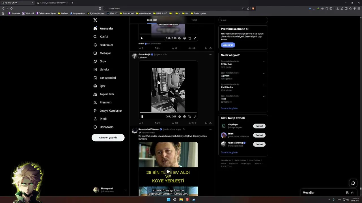Click the Ara search field
Screen dimensions: 362x203
[243, 20]
